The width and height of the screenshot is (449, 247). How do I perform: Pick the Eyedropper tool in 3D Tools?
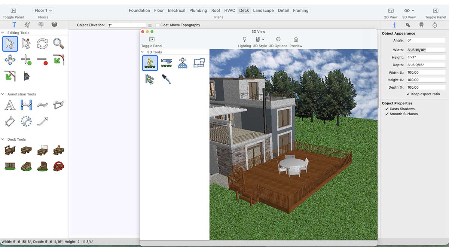166,79
